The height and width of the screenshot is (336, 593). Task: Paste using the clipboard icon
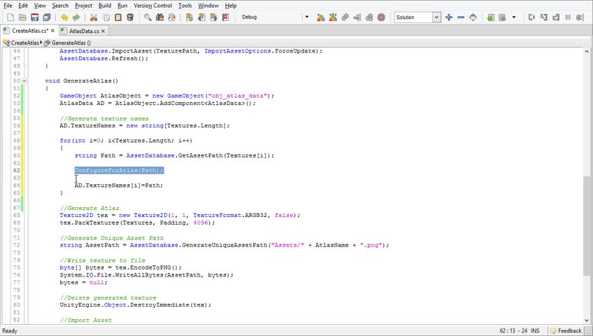coord(118,17)
